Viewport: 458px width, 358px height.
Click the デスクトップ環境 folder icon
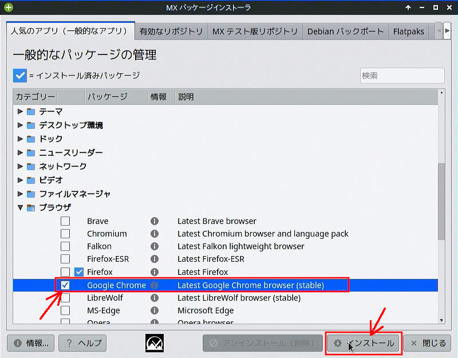pyautogui.click(x=31, y=125)
